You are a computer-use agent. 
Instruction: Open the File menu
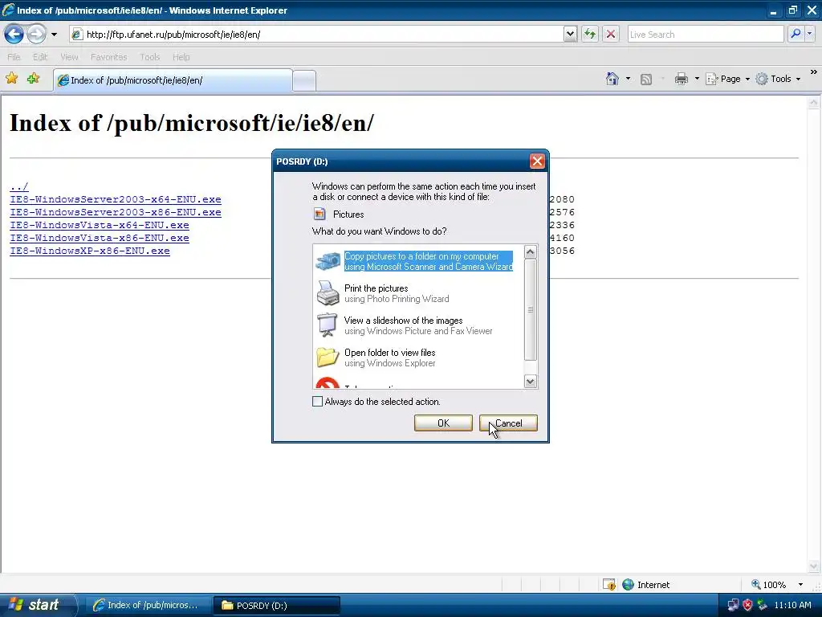[x=14, y=57]
